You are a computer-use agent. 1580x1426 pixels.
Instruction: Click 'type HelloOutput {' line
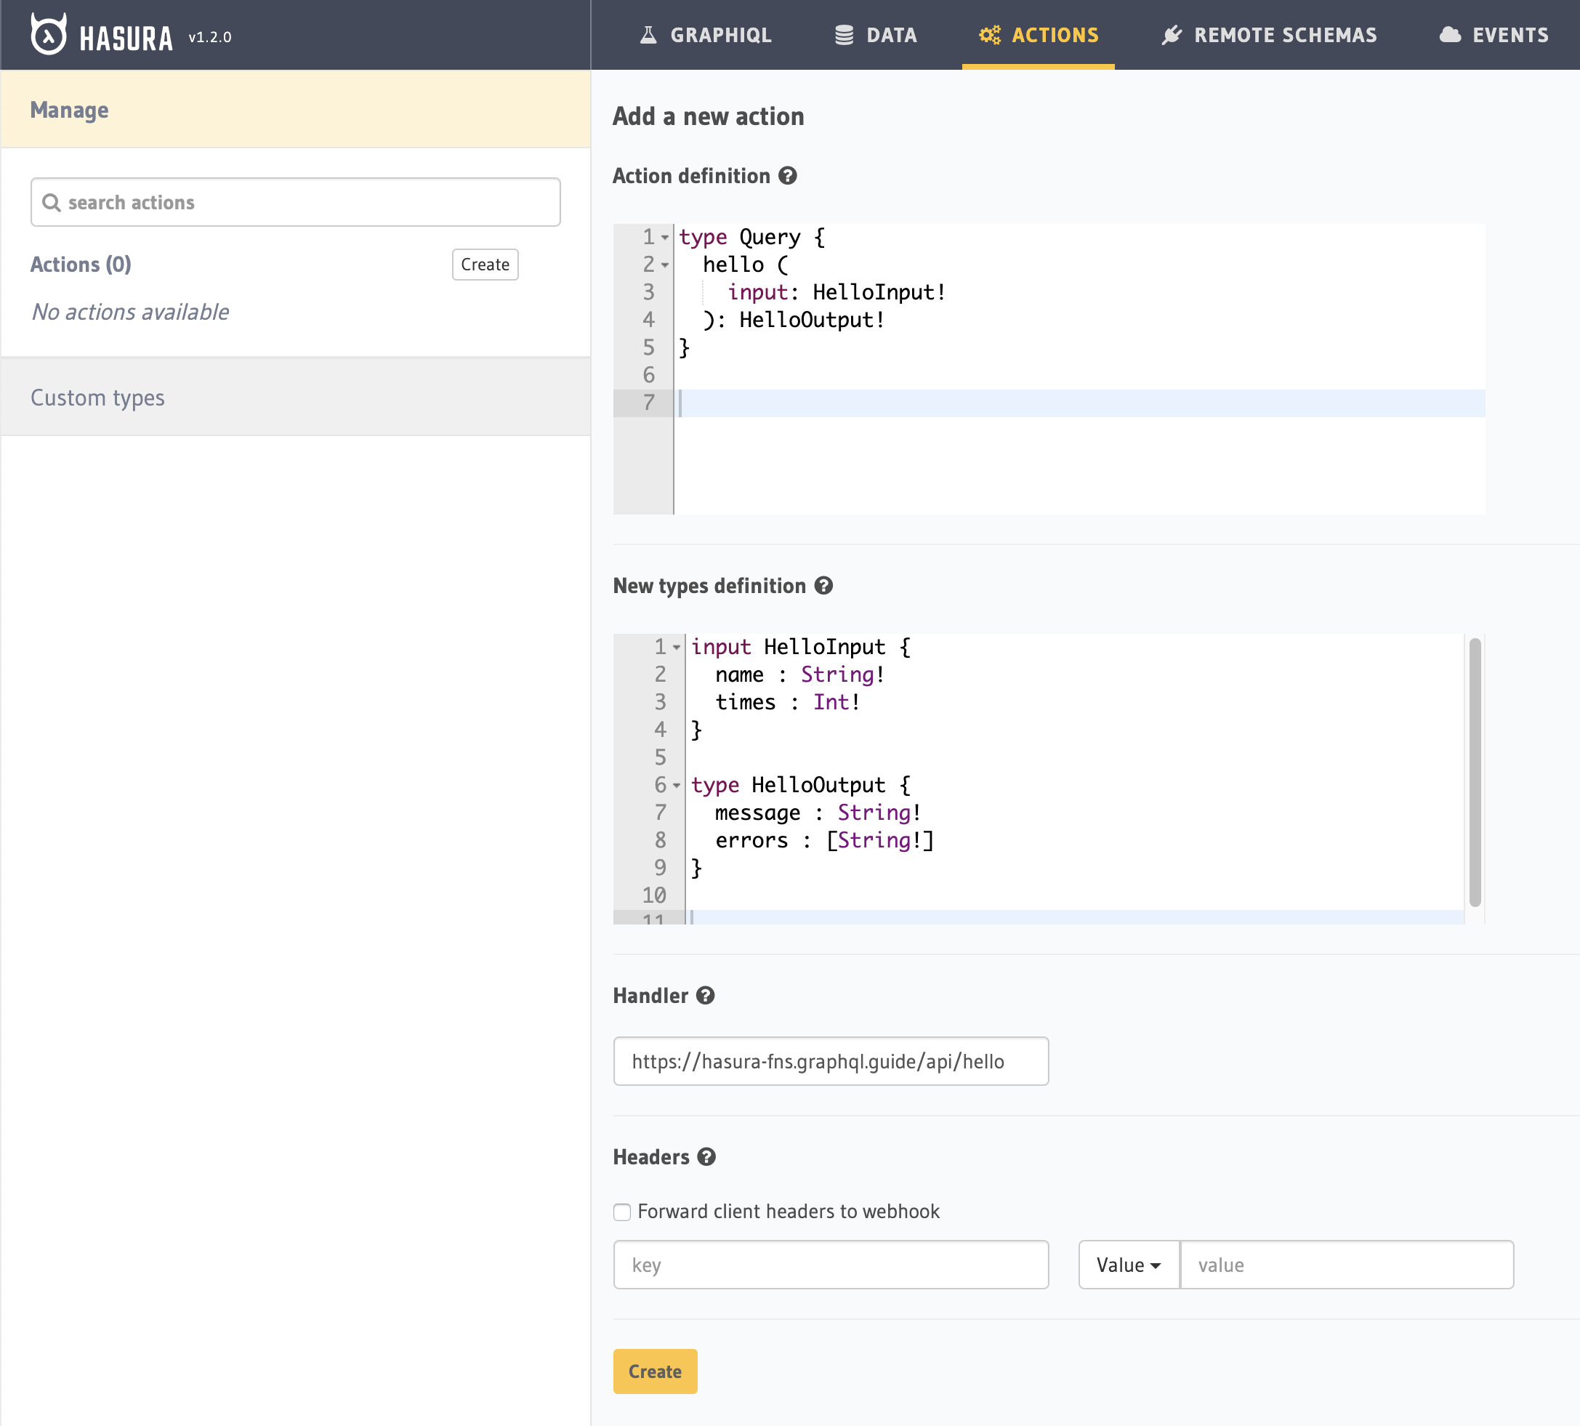click(801, 785)
